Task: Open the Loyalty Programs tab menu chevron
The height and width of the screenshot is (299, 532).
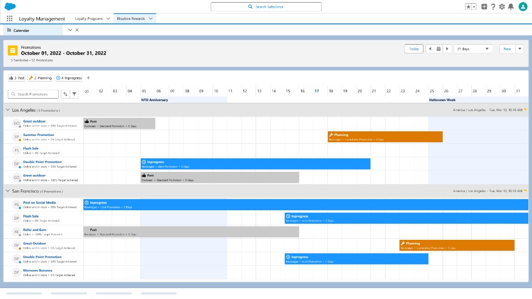Action: [108, 19]
